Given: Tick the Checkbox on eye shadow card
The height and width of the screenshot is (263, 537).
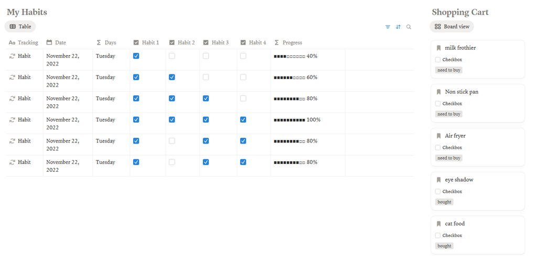Looking at the screenshot, I should pos(438,192).
